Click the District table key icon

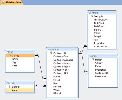coord(10,87)
